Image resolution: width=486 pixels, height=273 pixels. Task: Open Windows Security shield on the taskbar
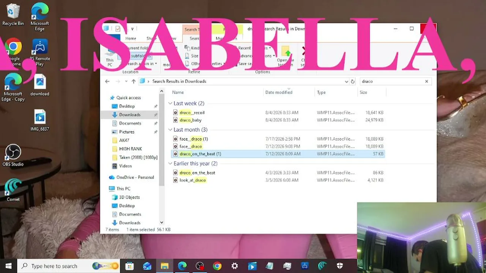pos(340,266)
